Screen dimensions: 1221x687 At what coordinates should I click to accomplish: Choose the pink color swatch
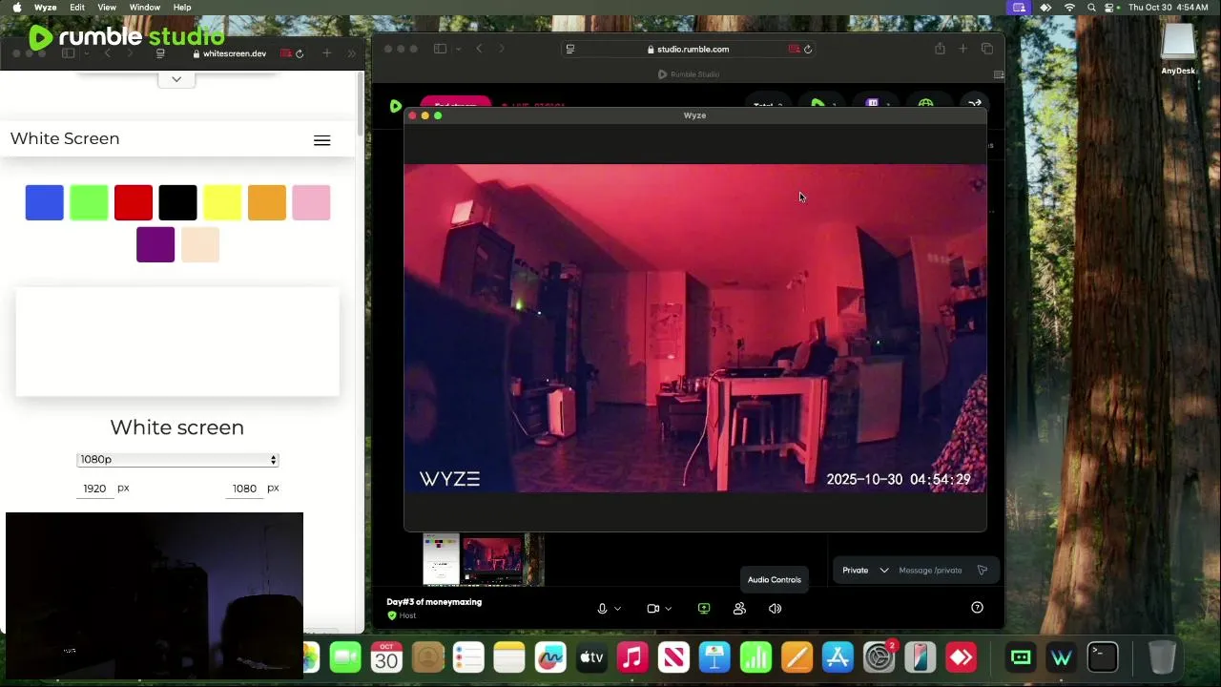pos(311,203)
